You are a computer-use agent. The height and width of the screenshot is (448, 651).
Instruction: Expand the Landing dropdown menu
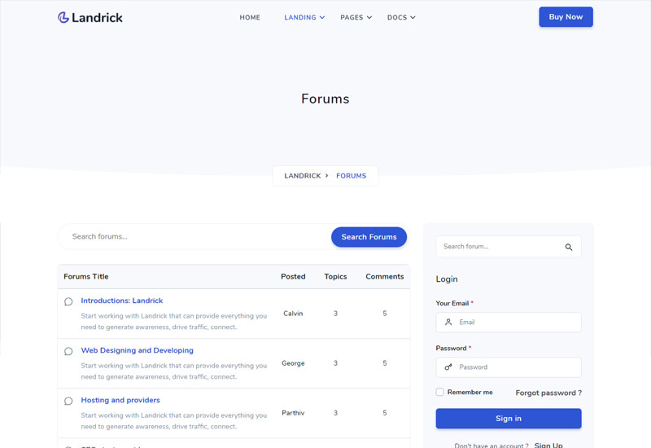point(304,17)
